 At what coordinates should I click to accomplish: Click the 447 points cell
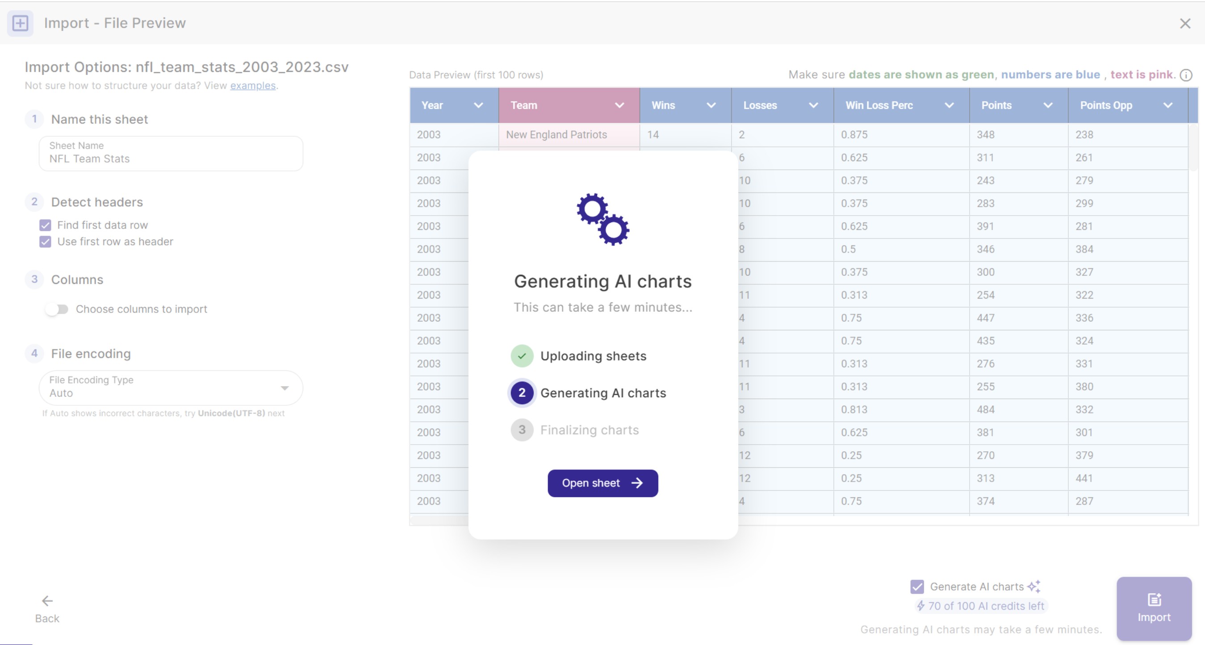[x=1018, y=318]
